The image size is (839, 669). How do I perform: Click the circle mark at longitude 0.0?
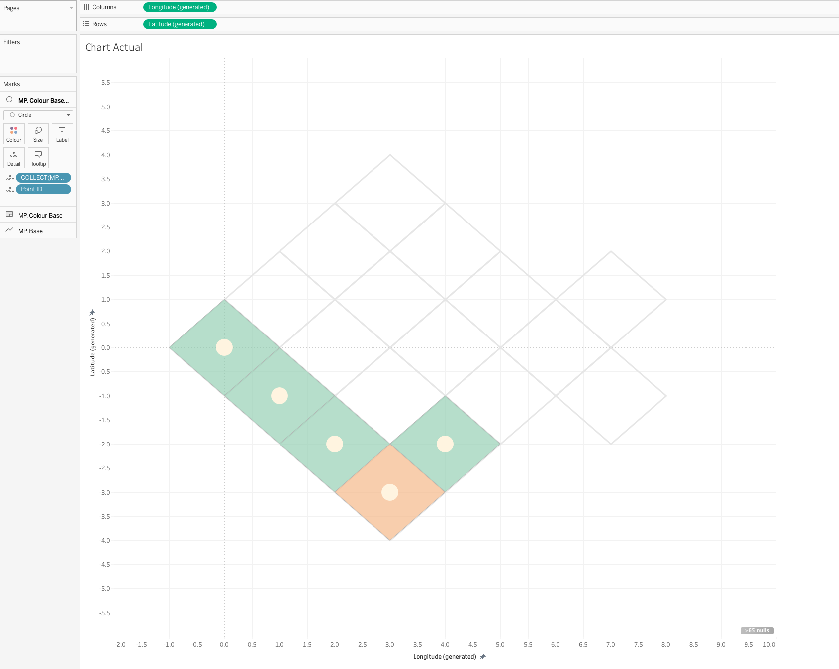coord(224,347)
